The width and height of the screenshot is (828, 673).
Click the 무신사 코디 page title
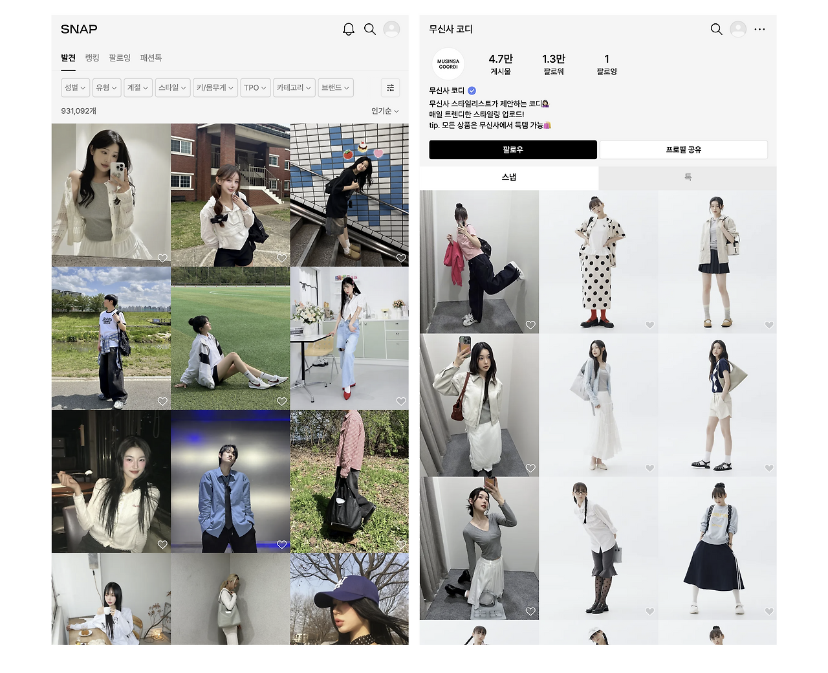click(x=451, y=29)
